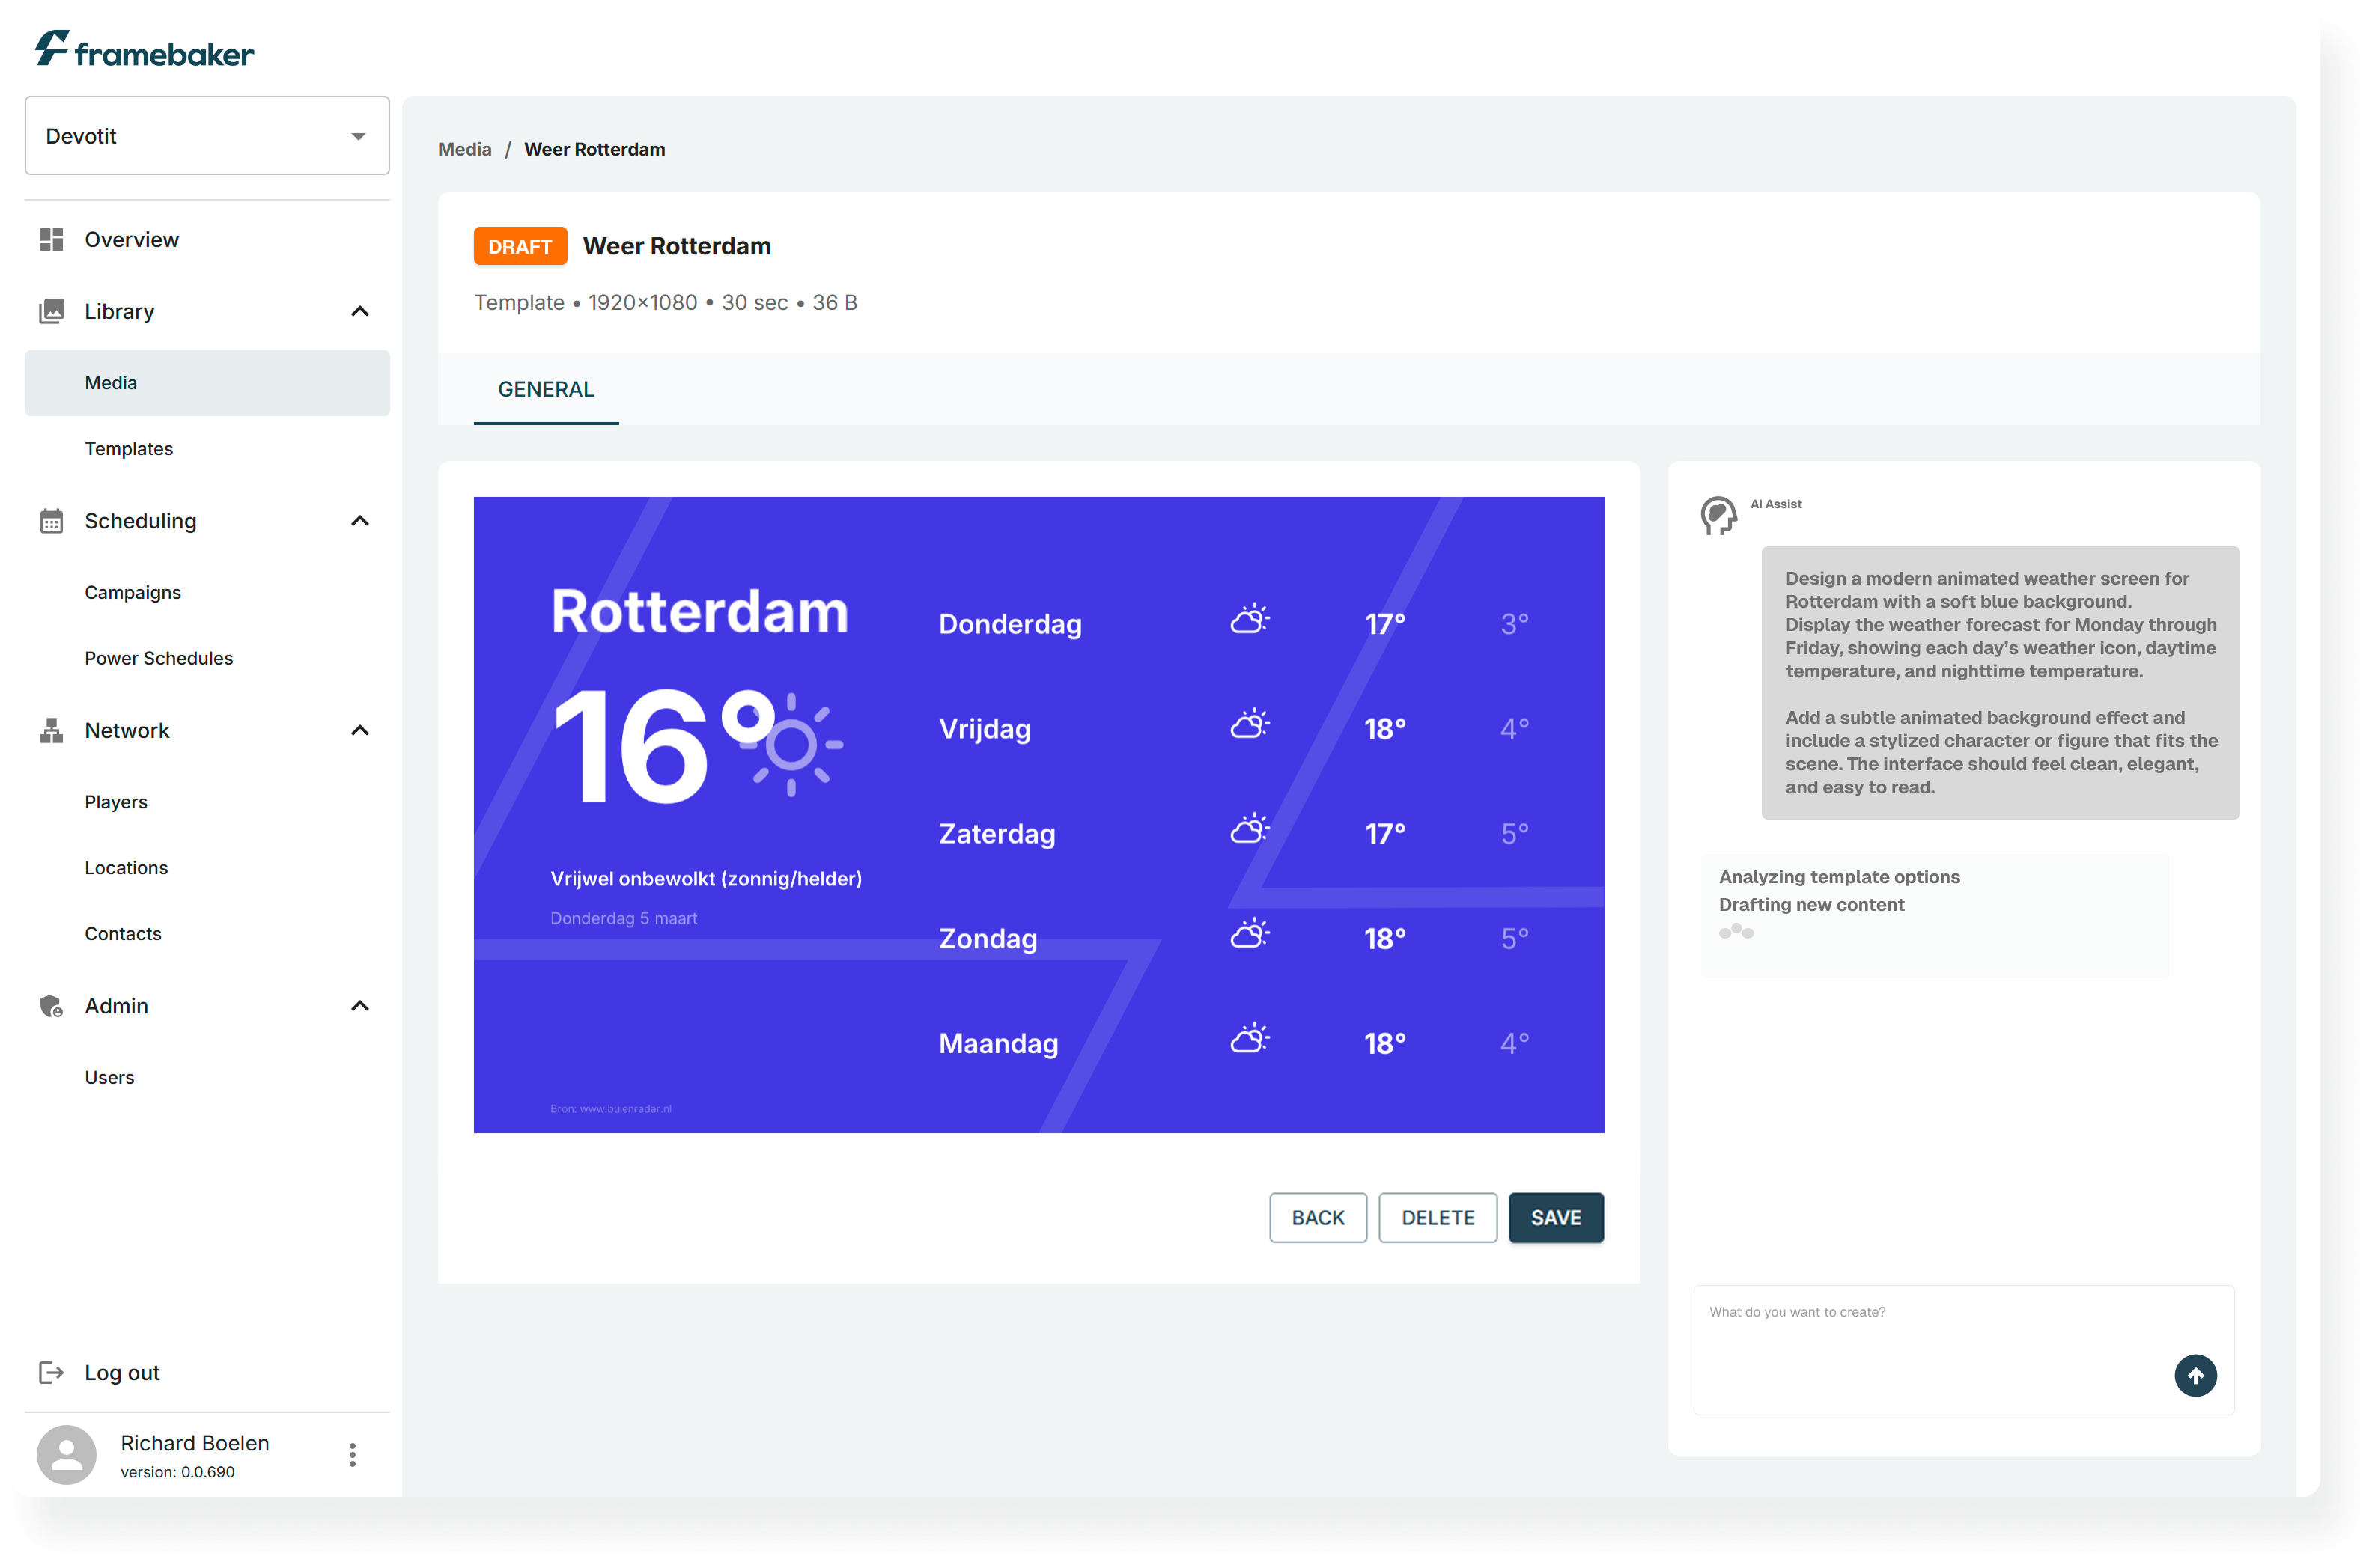Screen dimensions: 2375x1568
Task: Click the Media breadcrumb link
Action: 464,150
